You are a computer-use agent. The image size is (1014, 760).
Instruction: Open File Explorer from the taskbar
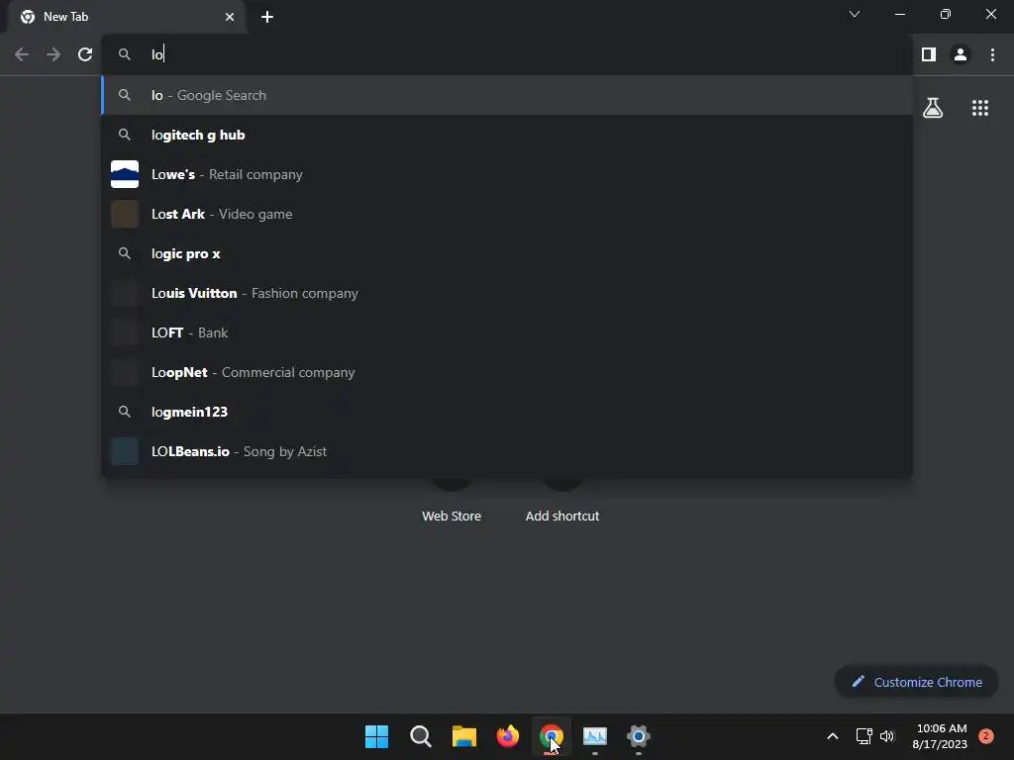click(463, 736)
